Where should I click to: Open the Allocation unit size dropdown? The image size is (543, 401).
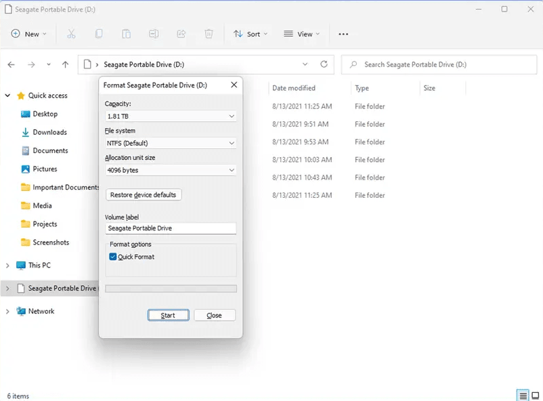(170, 170)
